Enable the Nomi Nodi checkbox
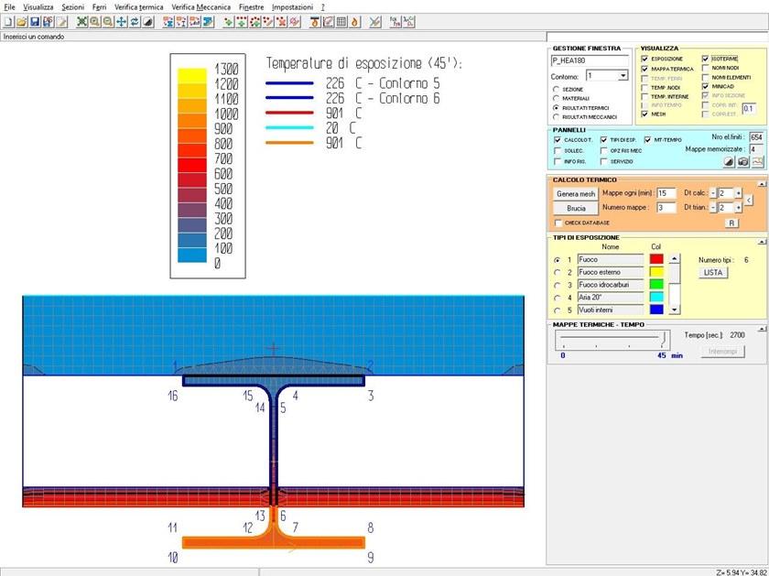Screen dimensions: 769x576 coord(705,68)
